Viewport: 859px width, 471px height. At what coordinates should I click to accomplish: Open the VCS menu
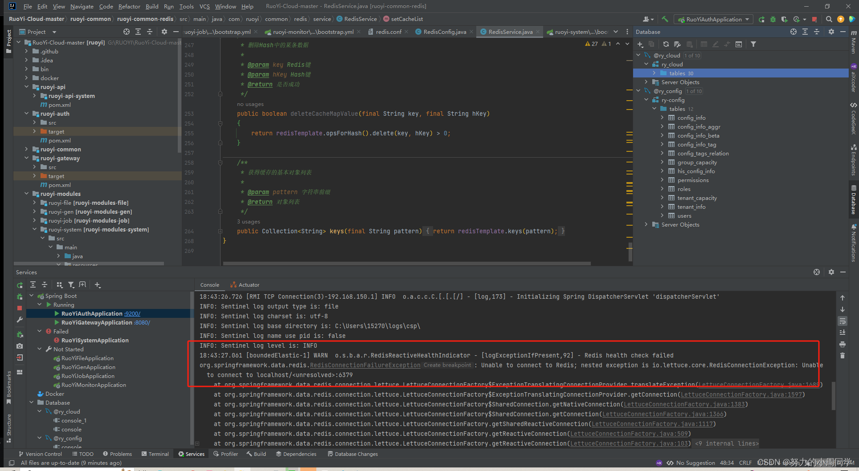(205, 6)
